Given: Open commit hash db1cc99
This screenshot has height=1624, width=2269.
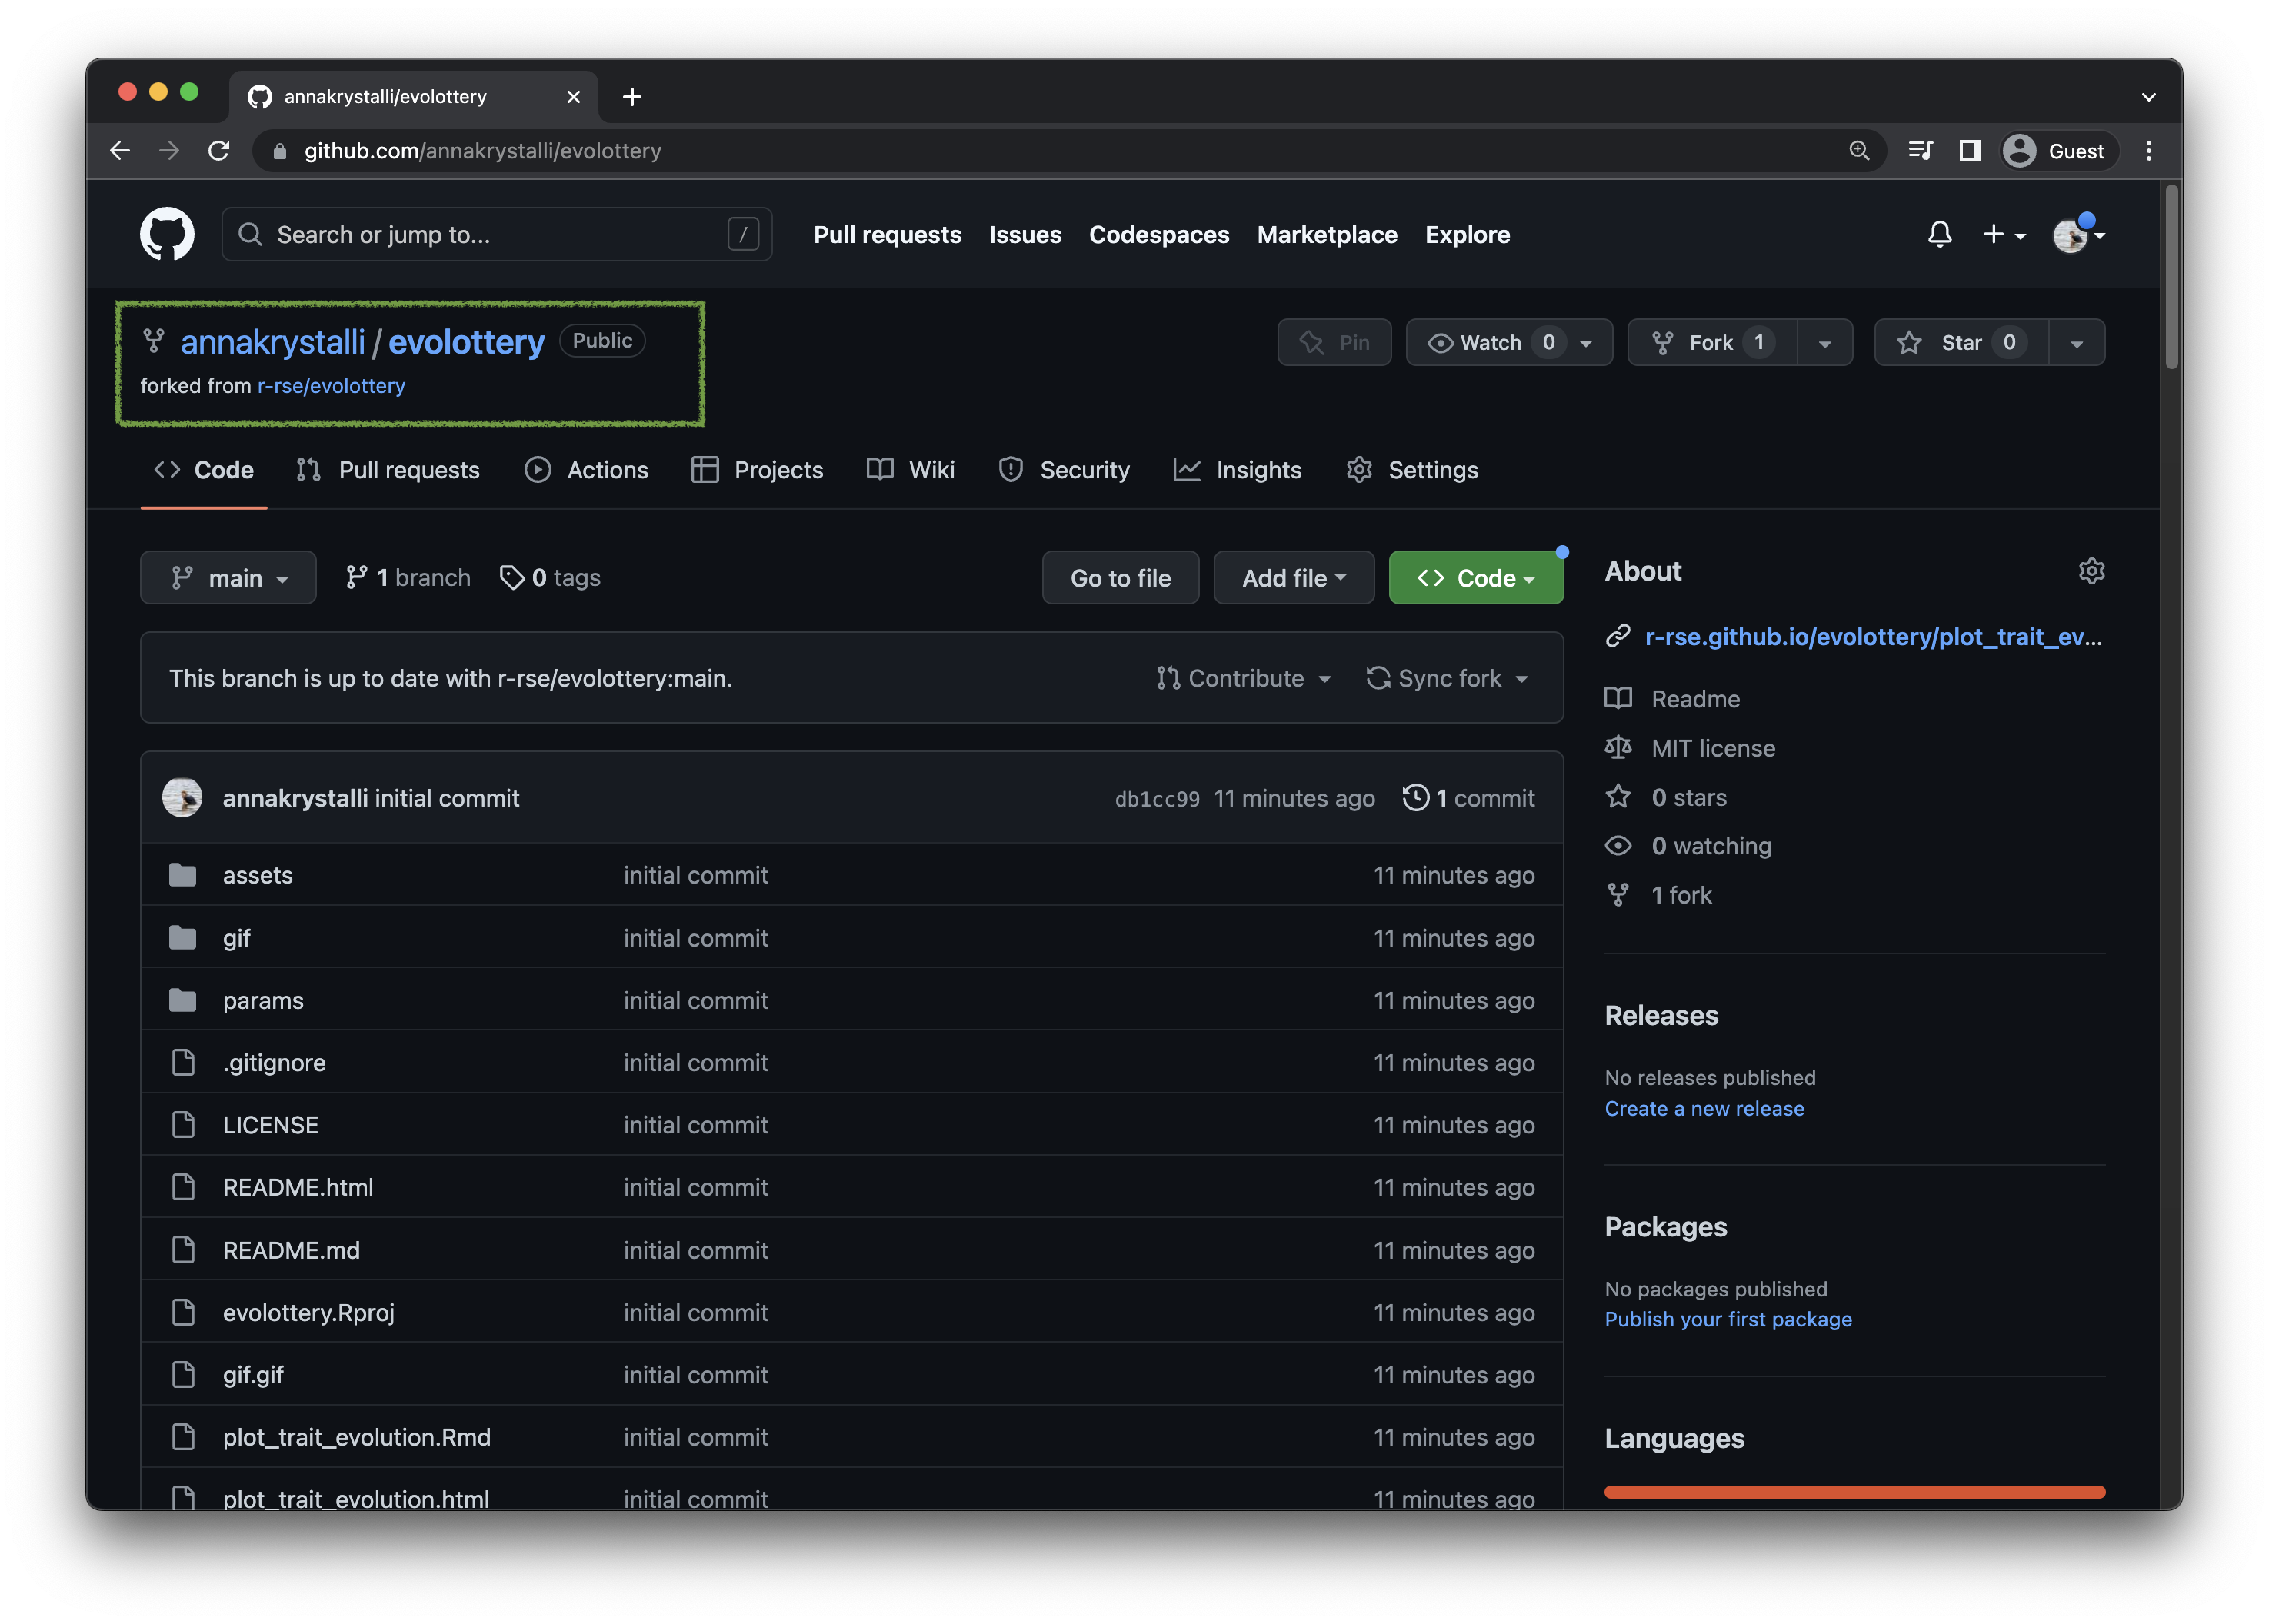Looking at the screenshot, I should pyautogui.click(x=1156, y=799).
